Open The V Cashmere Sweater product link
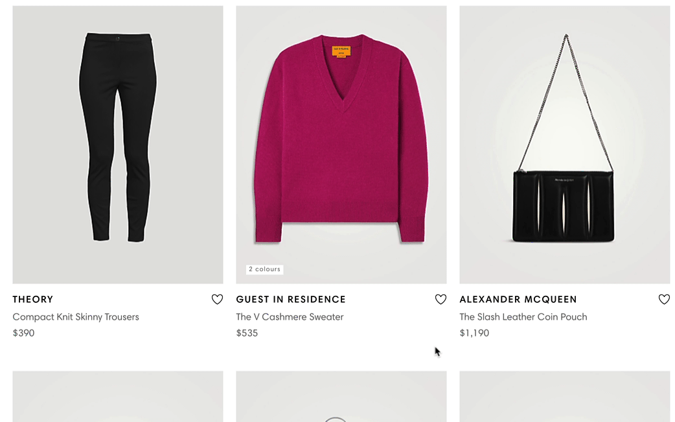 290,316
